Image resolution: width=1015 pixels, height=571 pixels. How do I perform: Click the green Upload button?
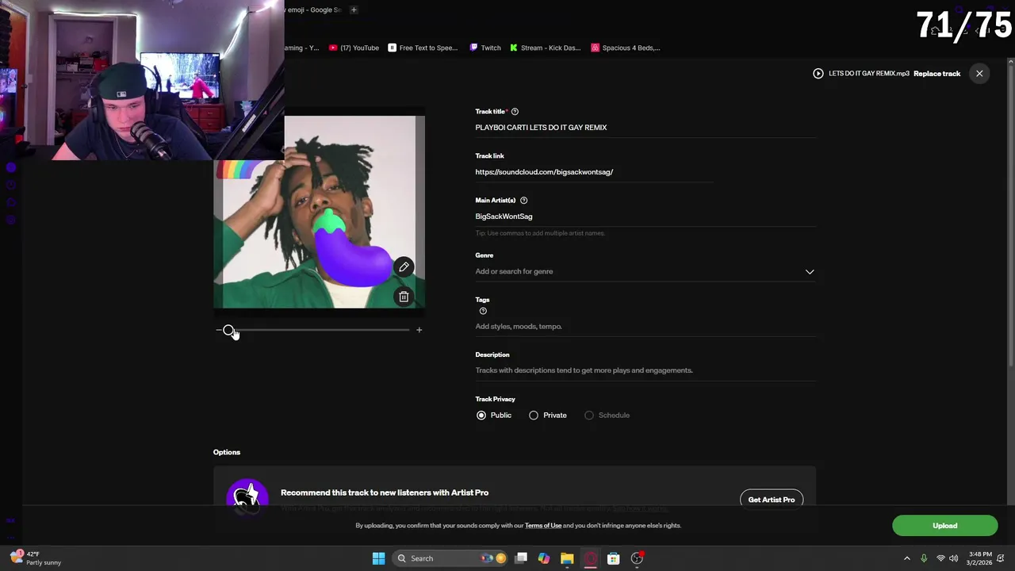point(944,526)
